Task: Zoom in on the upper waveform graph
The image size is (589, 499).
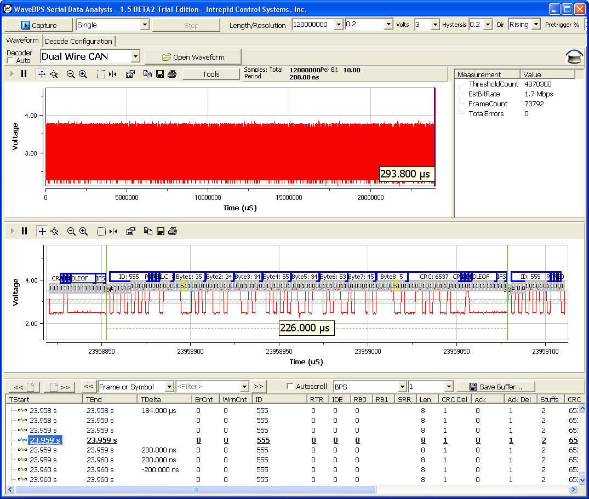Action: click(x=83, y=74)
